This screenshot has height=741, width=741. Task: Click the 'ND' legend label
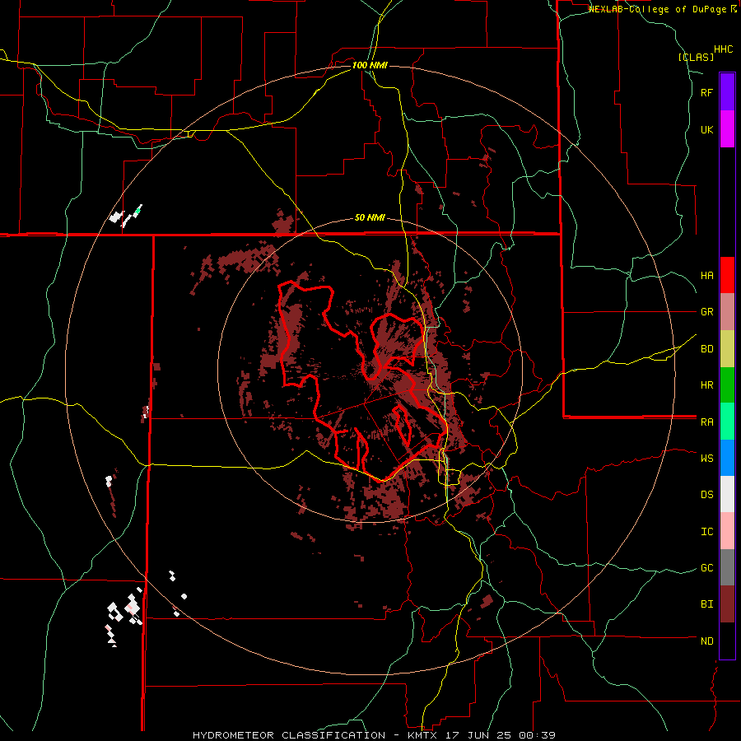click(x=706, y=641)
